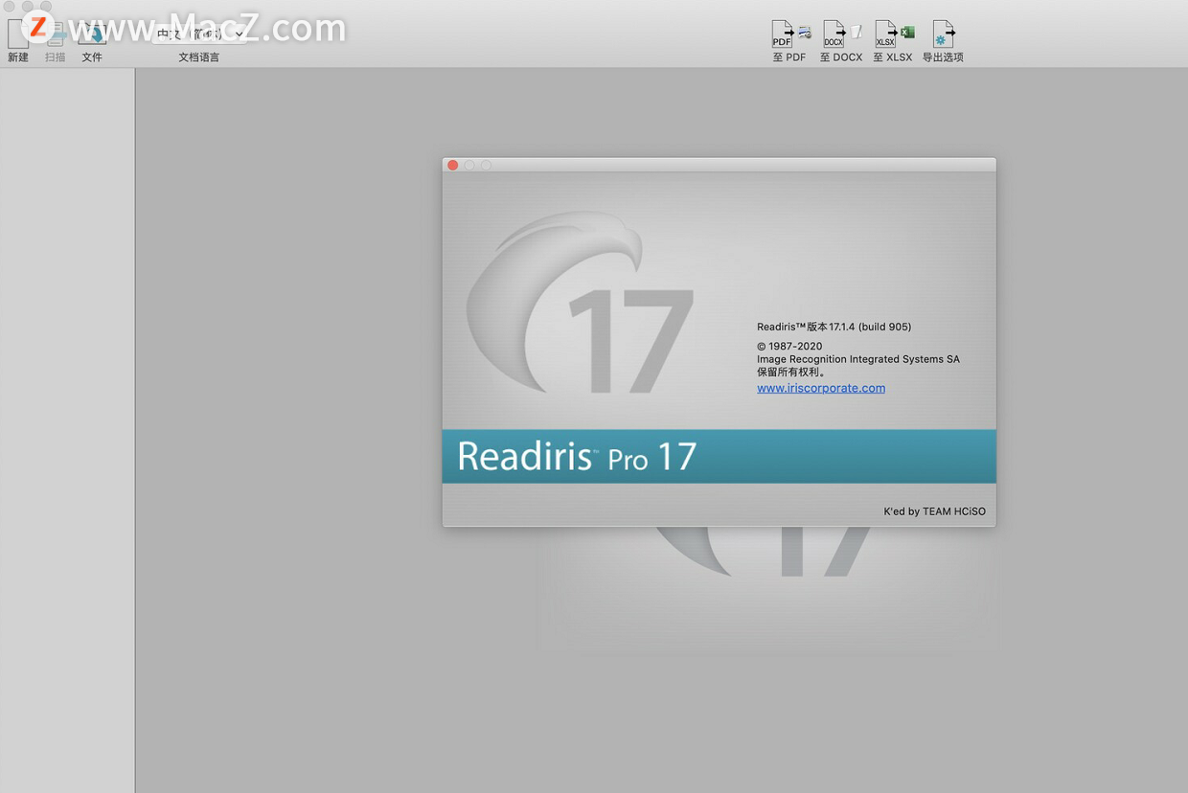Open export options via 导出选项
Viewport: 1188px width, 793px height.
(943, 41)
